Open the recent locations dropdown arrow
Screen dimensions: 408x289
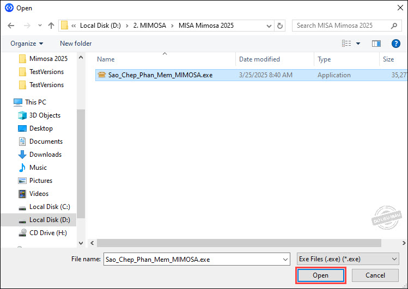tap(40, 26)
